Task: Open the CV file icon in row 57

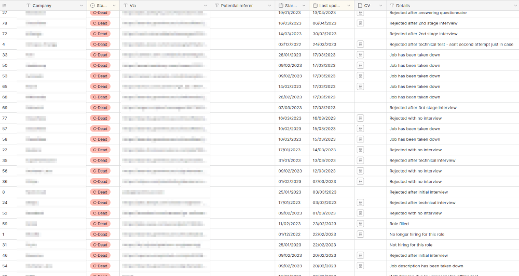Action: click(360, 129)
